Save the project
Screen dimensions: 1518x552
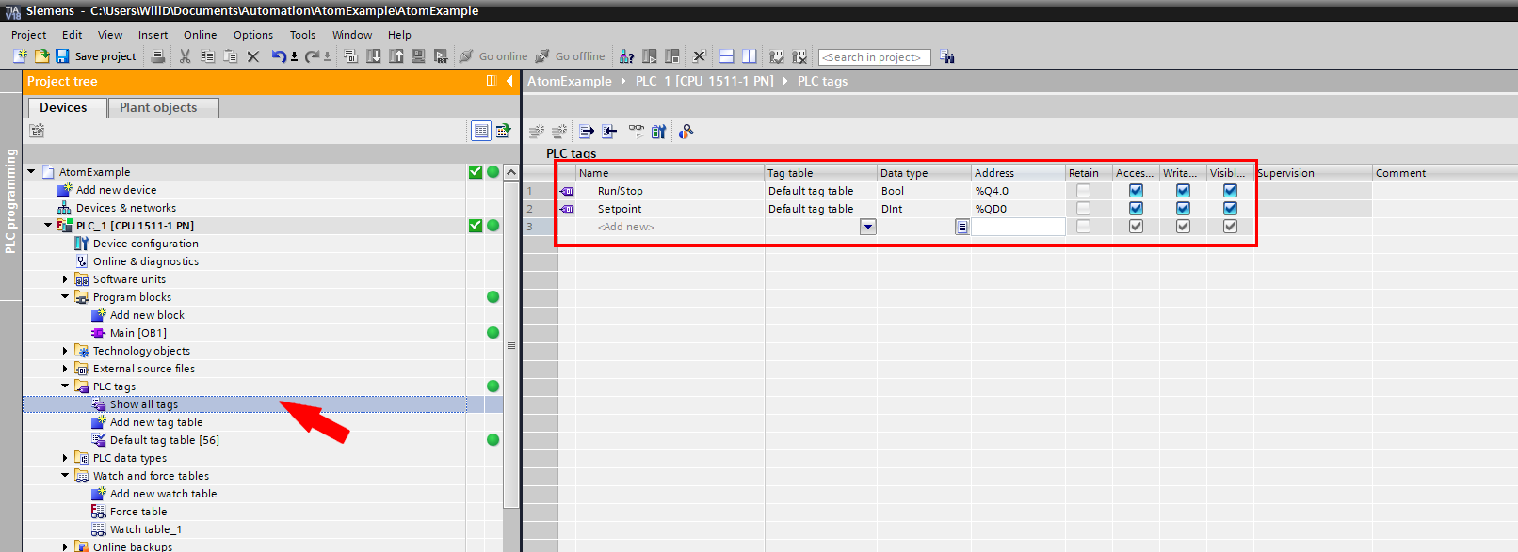95,56
